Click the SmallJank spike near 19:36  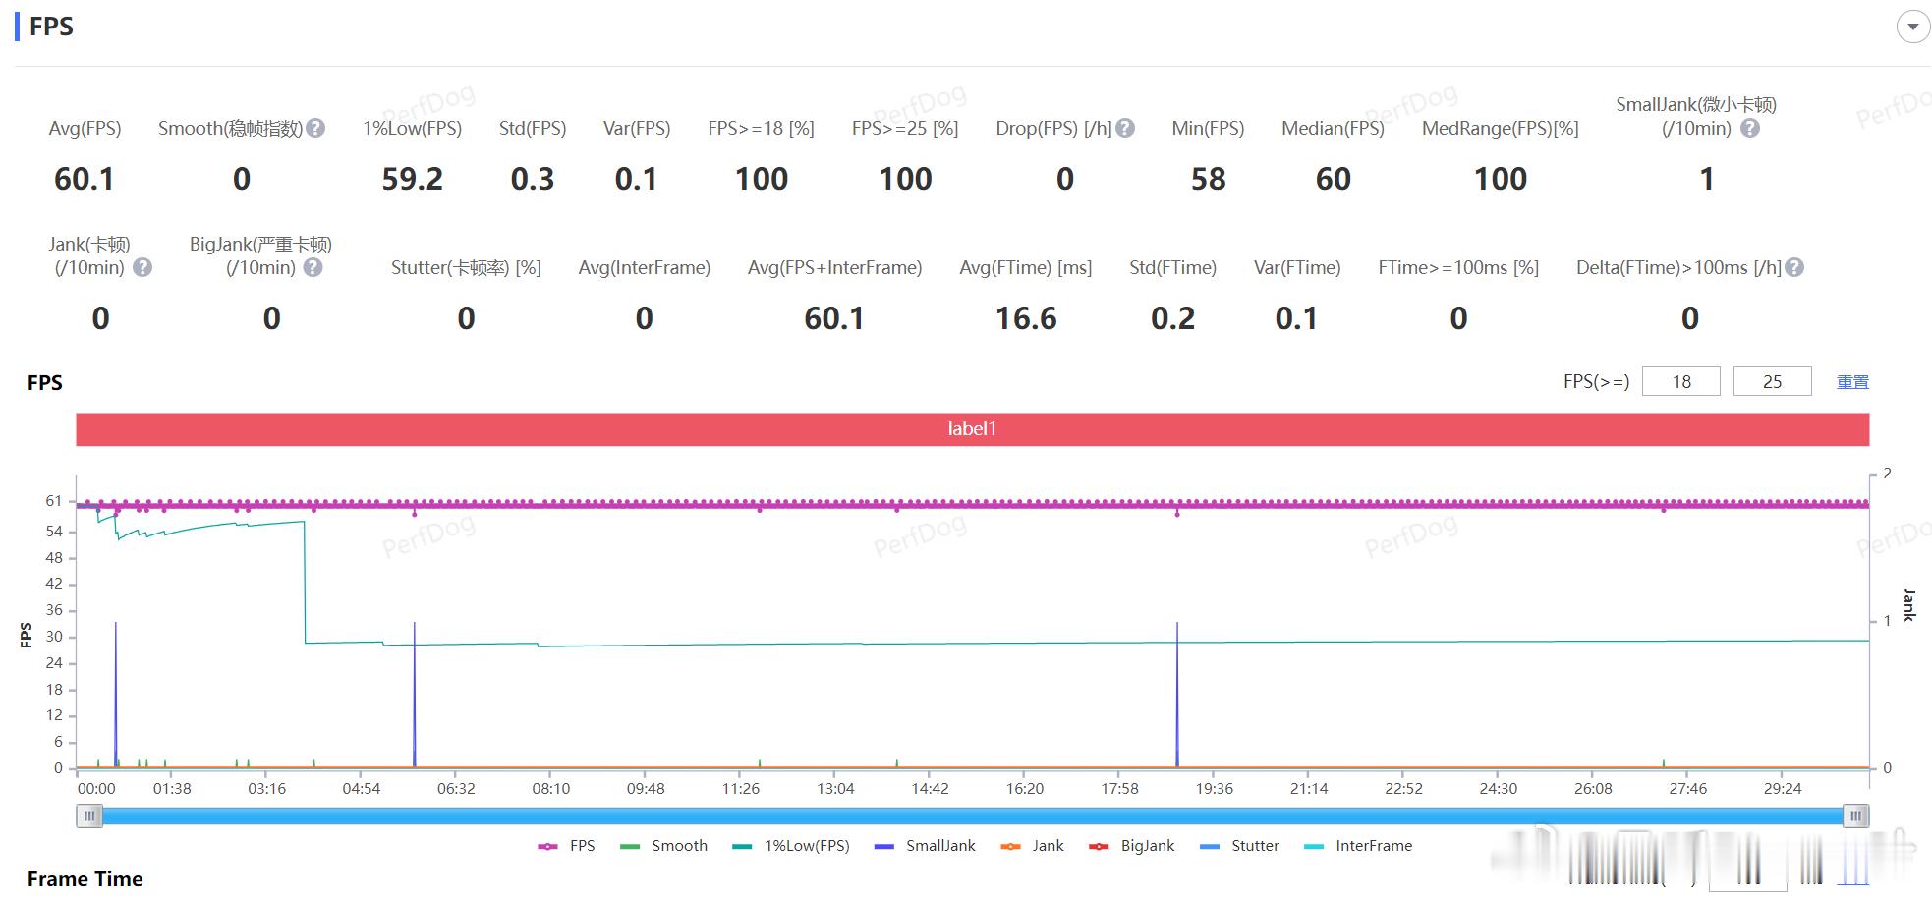[x=1177, y=693]
